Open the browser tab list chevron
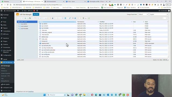Viewport: 172px width, 97px height. 157,1
